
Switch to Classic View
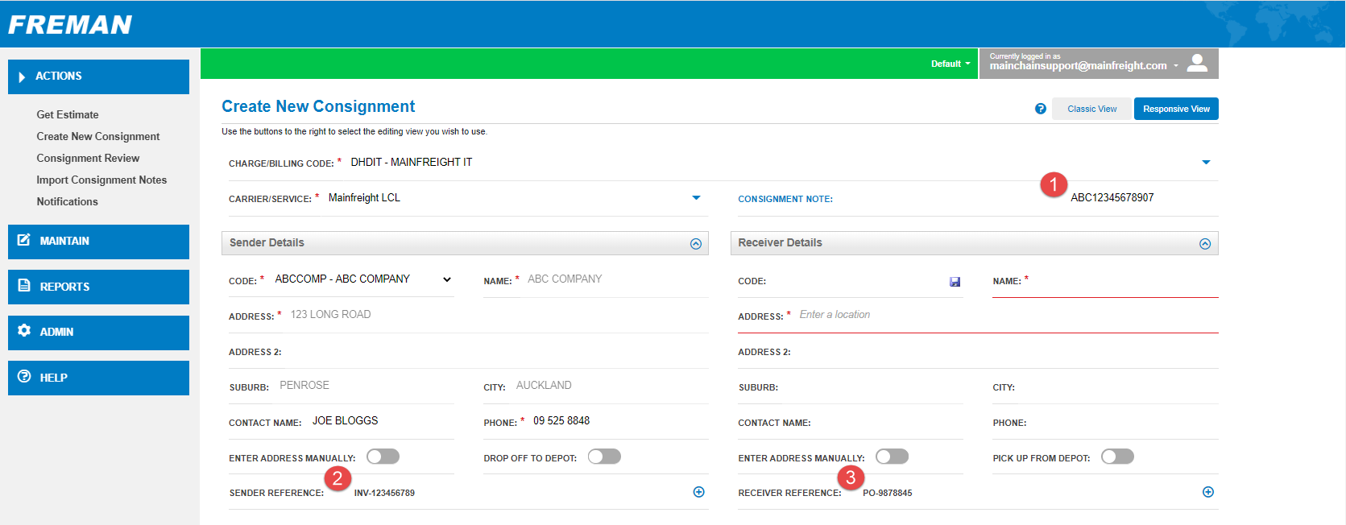click(x=1091, y=109)
